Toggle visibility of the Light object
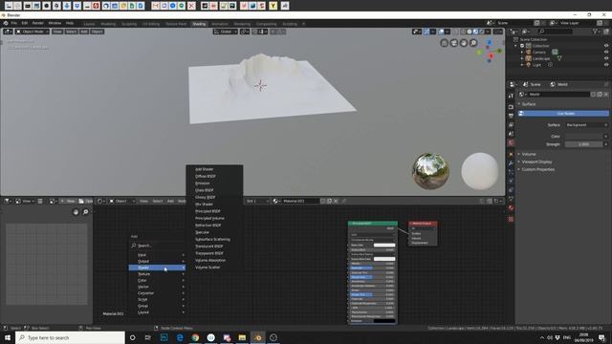Viewport: 612px width, 344px height. (x=606, y=65)
